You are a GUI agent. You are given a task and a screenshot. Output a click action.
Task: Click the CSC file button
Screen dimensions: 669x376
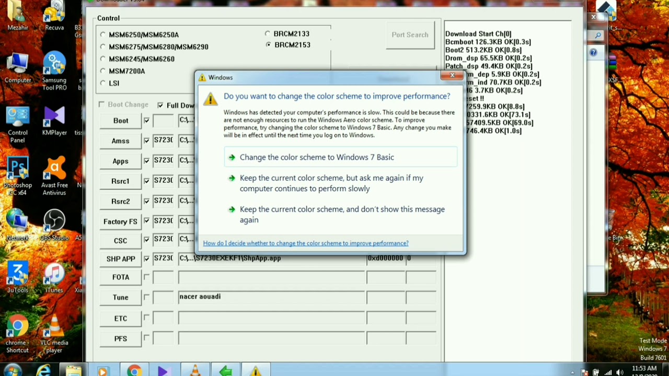point(121,241)
